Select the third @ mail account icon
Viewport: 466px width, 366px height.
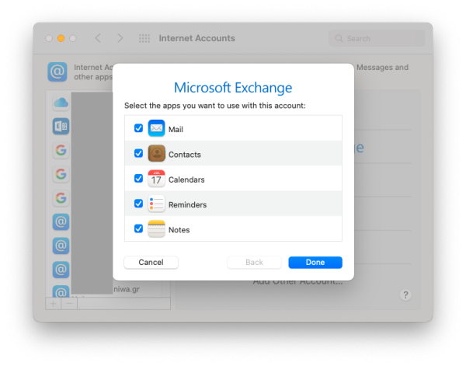pos(61,270)
